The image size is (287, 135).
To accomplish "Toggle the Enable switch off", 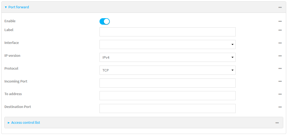I will [105, 21].
